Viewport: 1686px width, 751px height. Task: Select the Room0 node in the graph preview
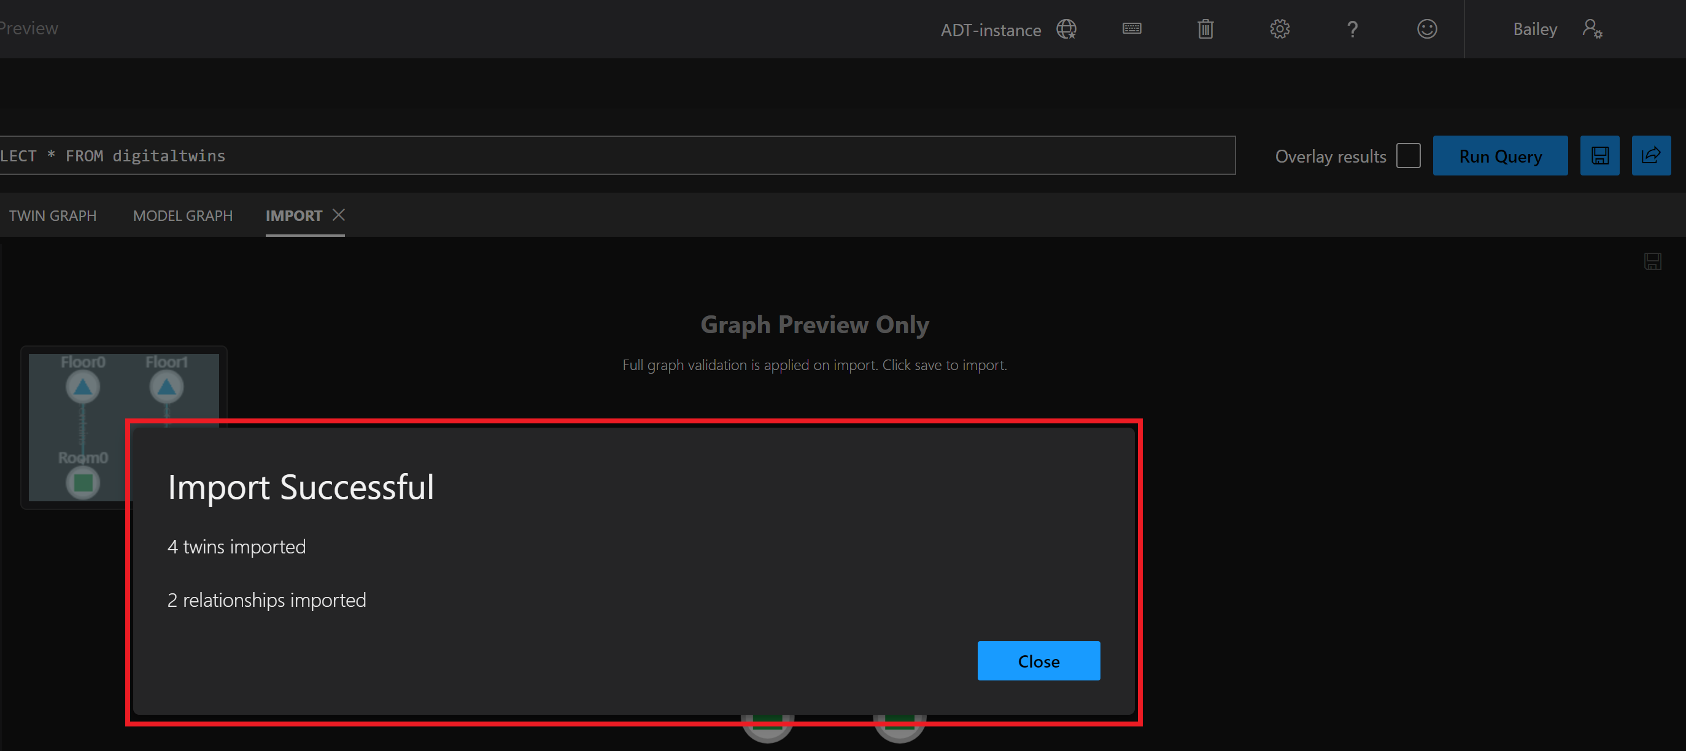(82, 482)
